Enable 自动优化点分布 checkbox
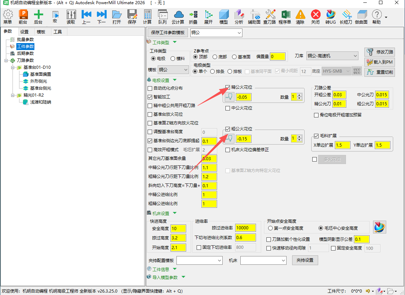 (x=150, y=88)
